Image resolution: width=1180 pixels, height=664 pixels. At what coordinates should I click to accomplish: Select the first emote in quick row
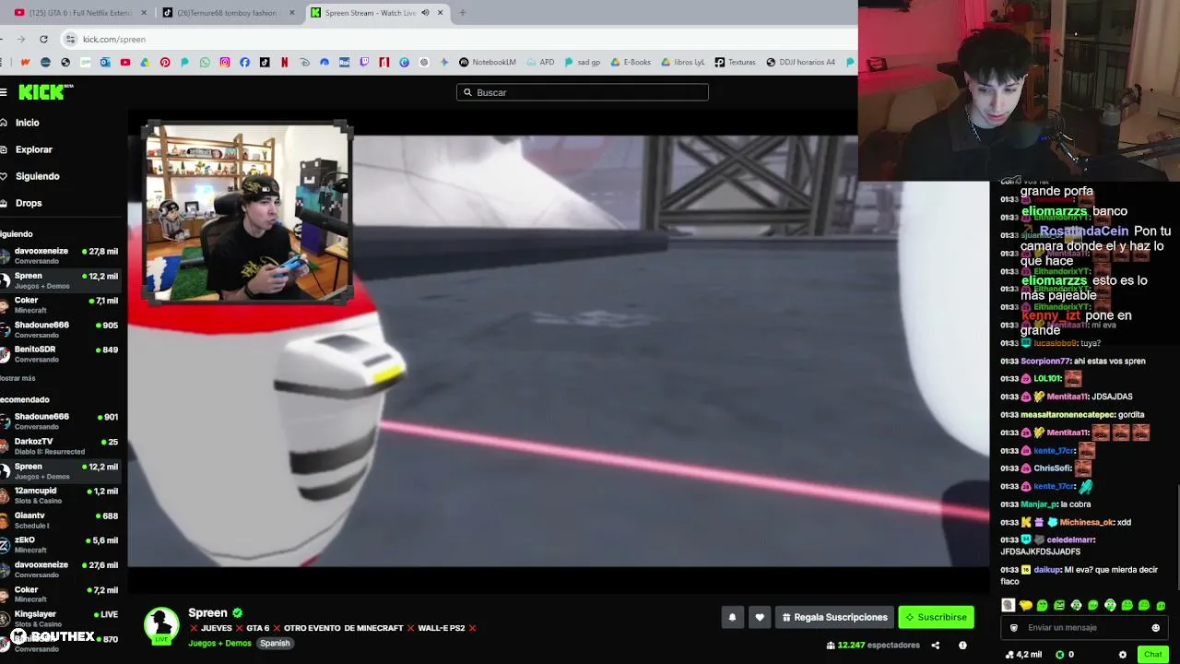point(1009,606)
